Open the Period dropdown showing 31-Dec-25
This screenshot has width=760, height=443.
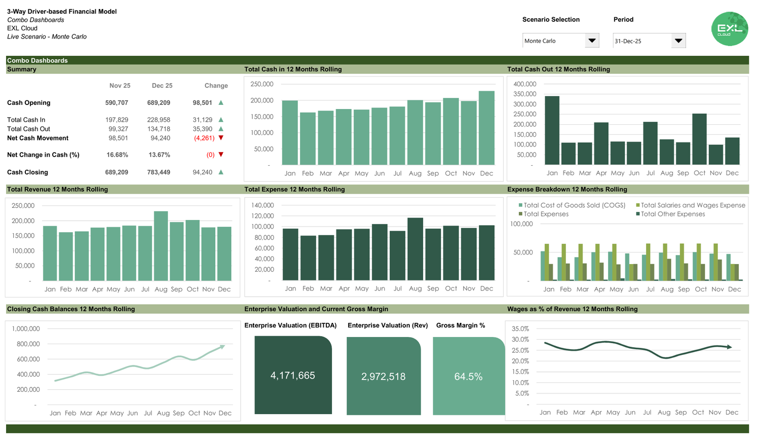tap(649, 40)
